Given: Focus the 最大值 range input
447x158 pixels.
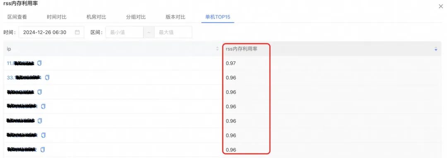Looking at the screenshot, I should (173, 33).
